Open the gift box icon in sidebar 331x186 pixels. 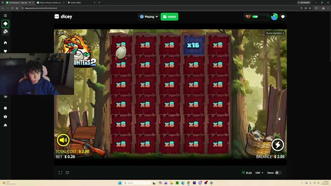(5, 108)
